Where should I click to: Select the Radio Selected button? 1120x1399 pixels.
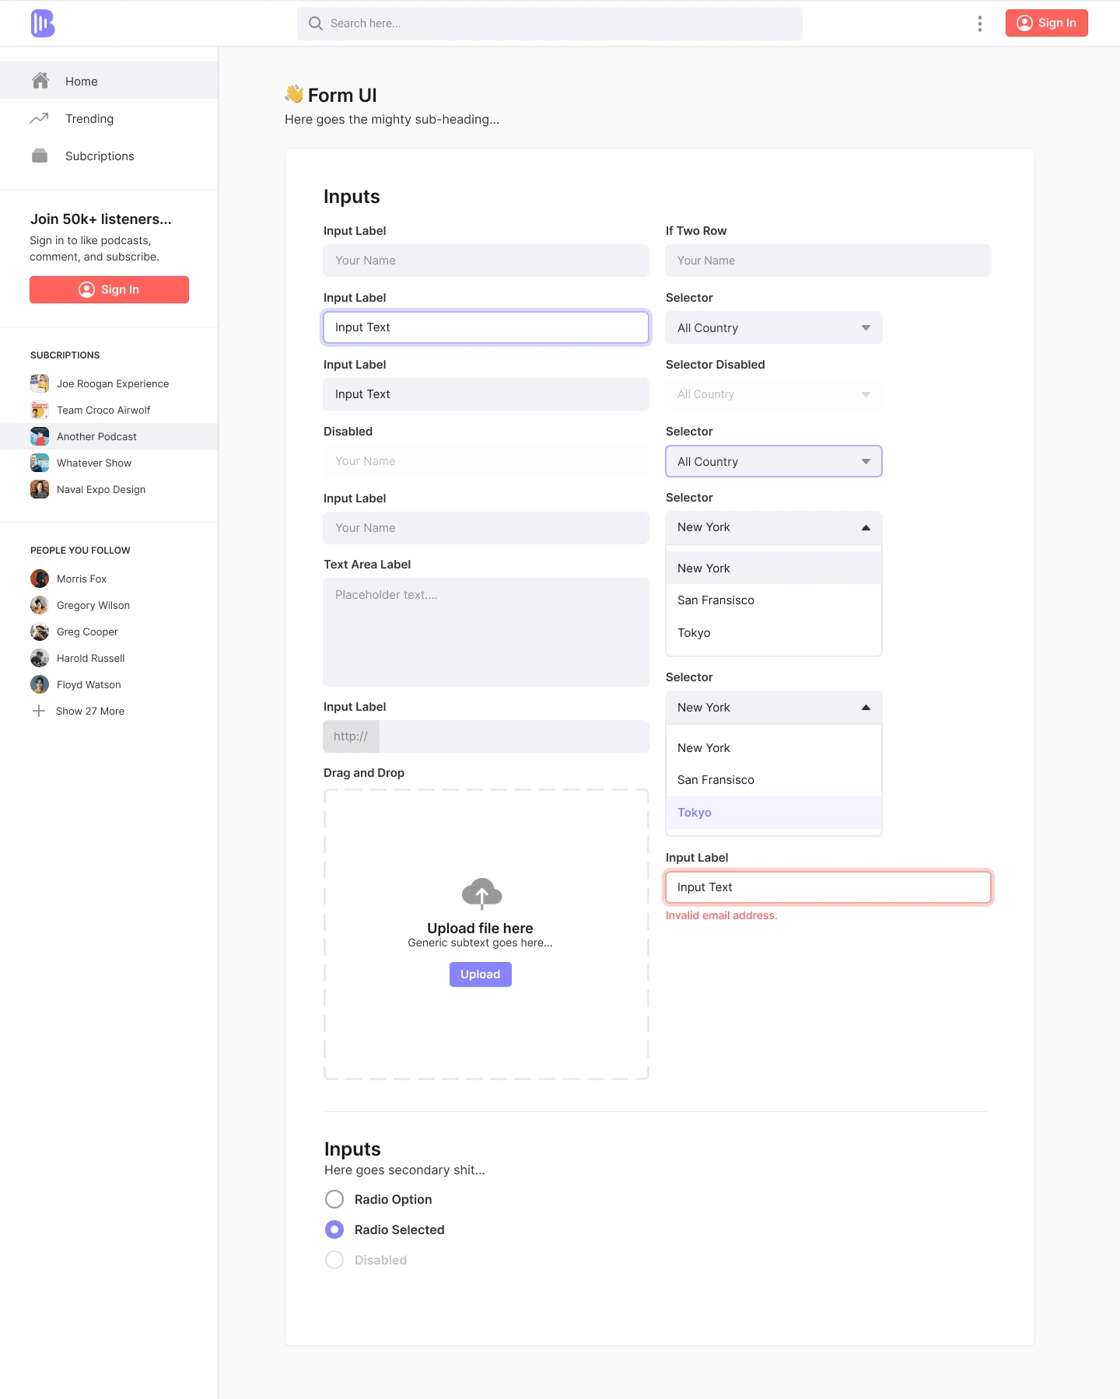334,1229
